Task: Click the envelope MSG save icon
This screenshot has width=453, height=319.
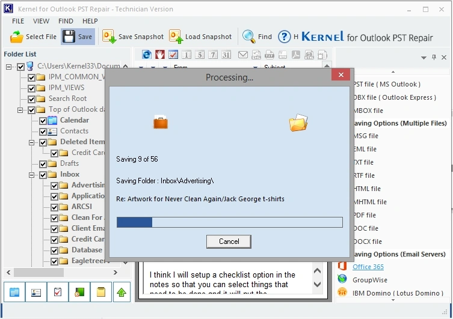Action: (x=242, y=55)
